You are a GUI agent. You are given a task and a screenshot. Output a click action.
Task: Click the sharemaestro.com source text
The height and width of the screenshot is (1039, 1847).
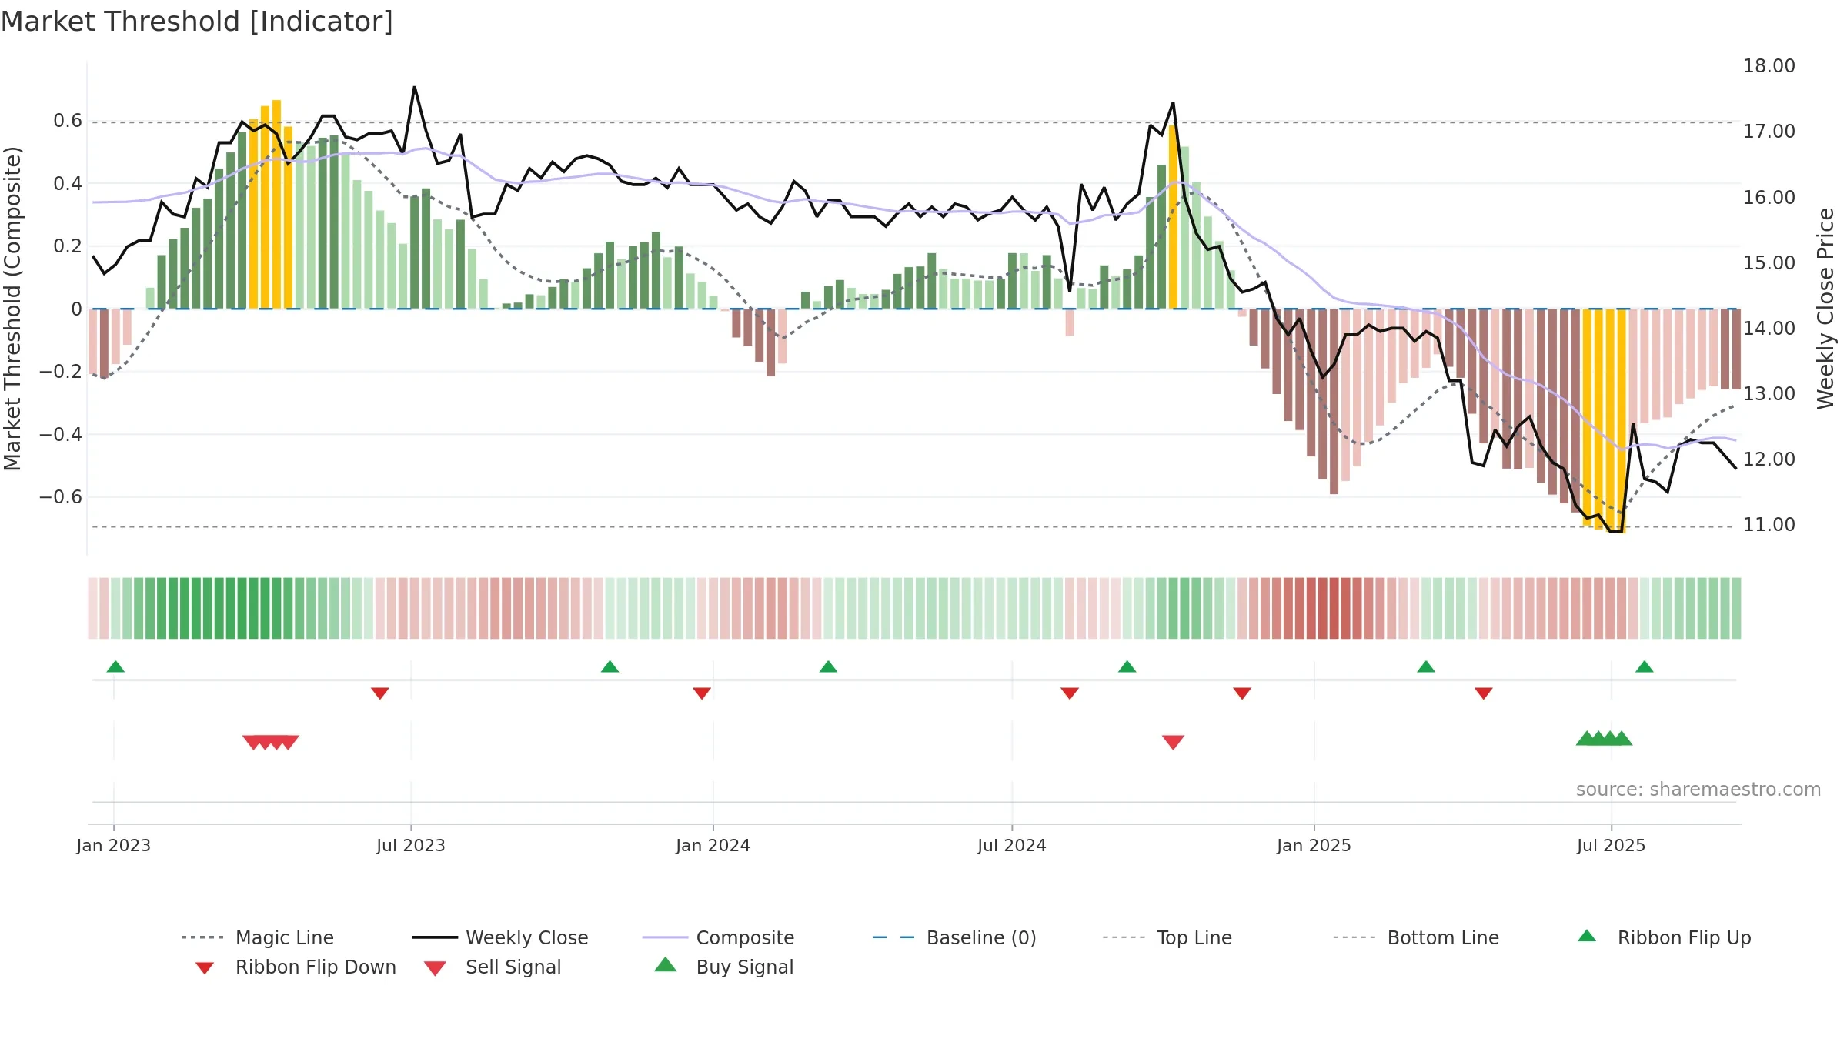coord(1698,790)
